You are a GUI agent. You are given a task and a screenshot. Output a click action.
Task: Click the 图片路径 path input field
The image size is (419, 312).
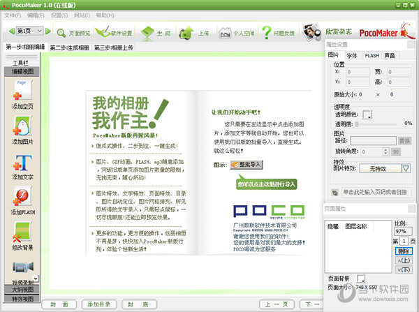pos(373,140)
